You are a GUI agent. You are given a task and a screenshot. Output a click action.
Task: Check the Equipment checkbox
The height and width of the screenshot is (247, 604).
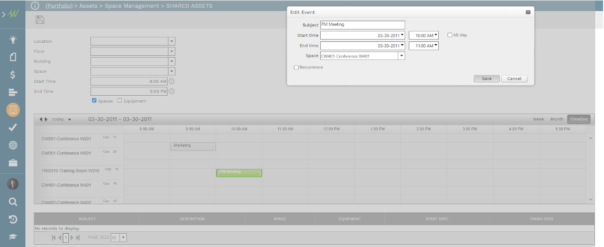click(x=120, y=101)
